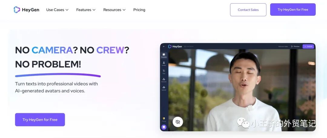This screenshot has width=327, height=138.
Task: Click the header Try HeyGen for Free button
Action: [293, 10]
